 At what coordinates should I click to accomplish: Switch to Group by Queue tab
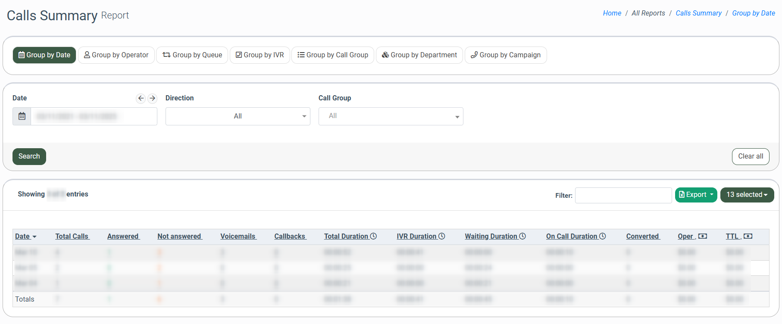[192, 55]
